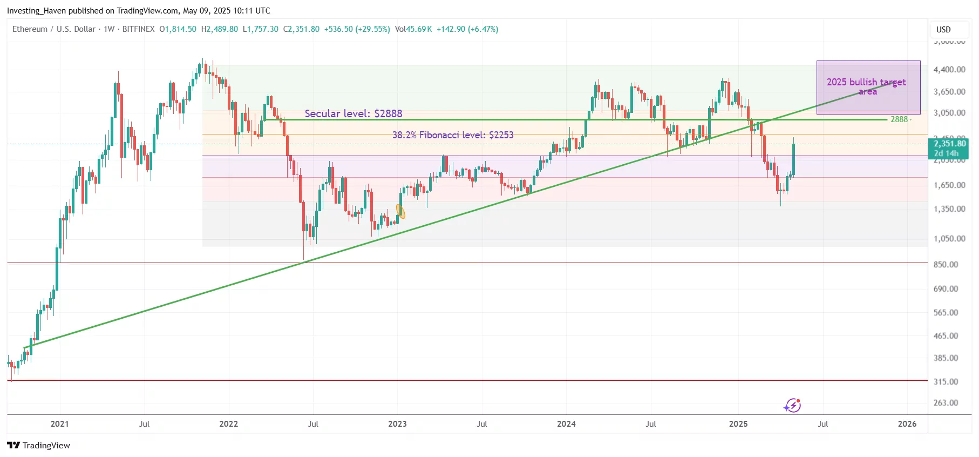This screenshot has width=979, height=457.
Task: Click the change value +536.50 (+29.55%)
Action: (357, 29)
